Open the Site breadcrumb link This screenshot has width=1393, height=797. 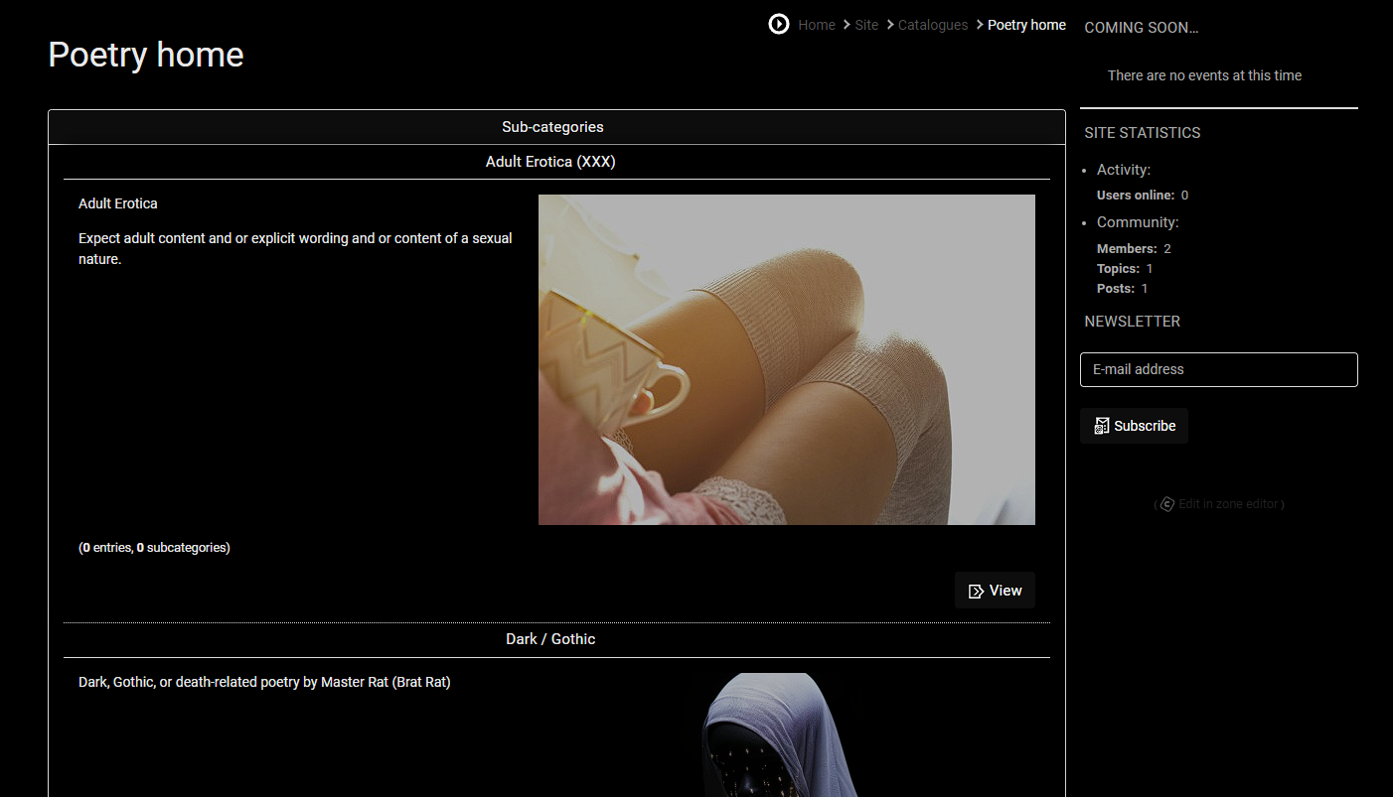click(x=866, y=25)
